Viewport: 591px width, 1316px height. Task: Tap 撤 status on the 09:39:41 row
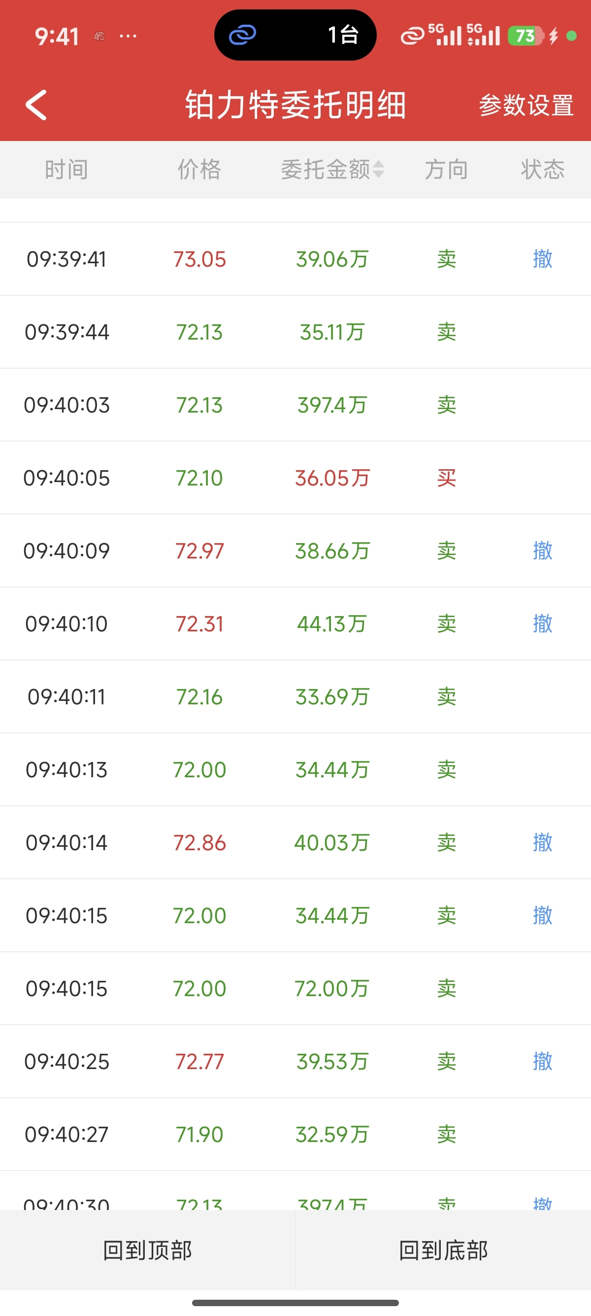point(542,259)
